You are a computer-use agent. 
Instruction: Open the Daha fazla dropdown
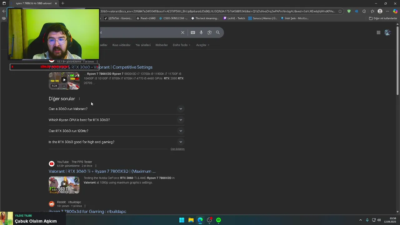coord(181,45)
